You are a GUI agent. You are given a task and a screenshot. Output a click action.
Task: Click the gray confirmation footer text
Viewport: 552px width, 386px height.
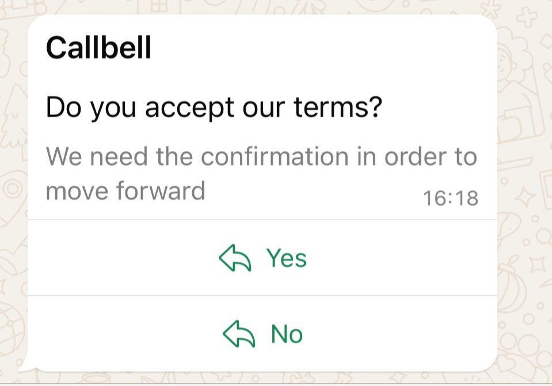261,156
